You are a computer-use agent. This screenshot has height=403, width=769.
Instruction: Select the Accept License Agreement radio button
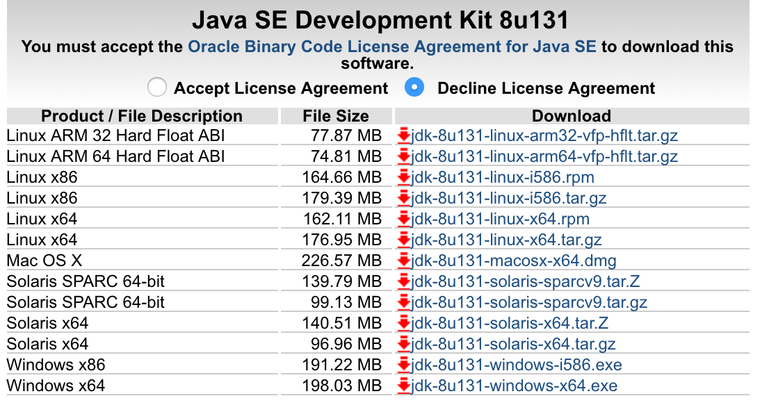pos(157,88)
